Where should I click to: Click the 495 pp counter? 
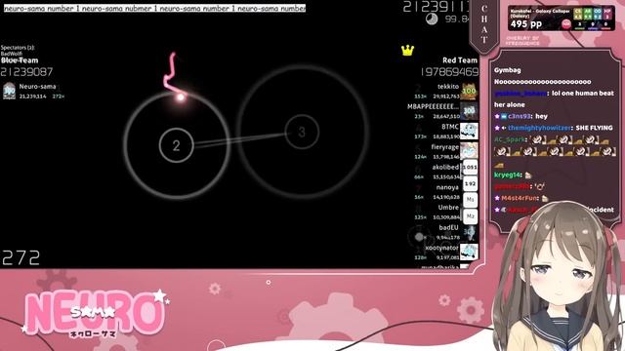point(526,24)
